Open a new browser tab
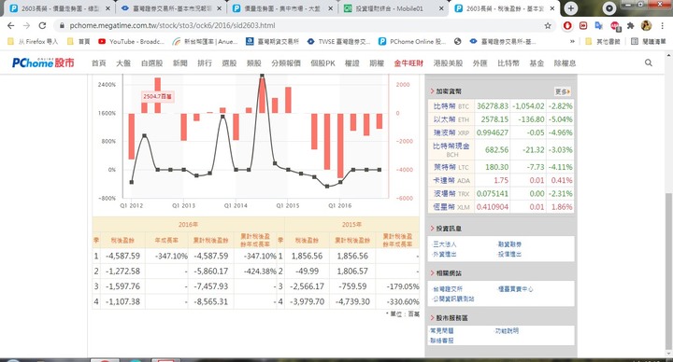The height and width of the screenshot is (362, 673). (x=571, y=8)
